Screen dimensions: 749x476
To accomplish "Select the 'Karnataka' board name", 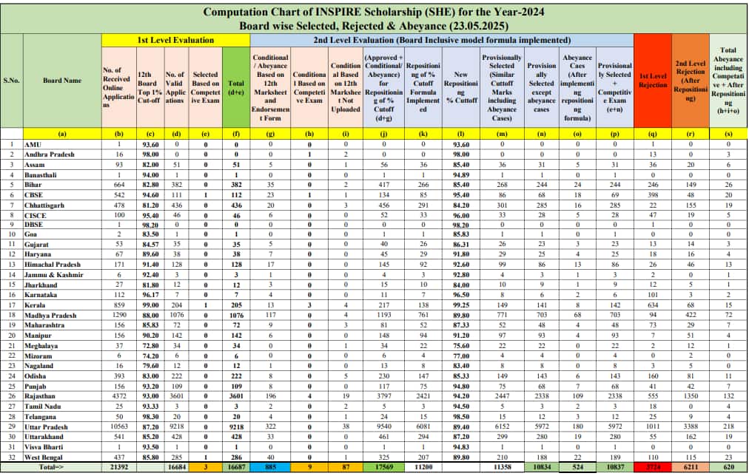I will tap(41, 295).
